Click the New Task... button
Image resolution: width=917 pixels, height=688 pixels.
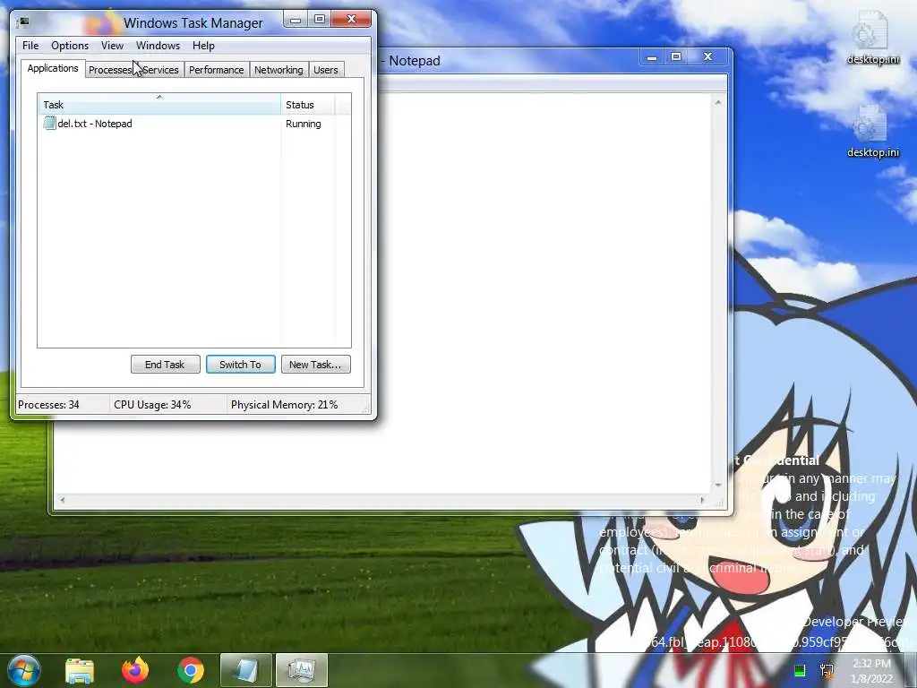[316, 365]
